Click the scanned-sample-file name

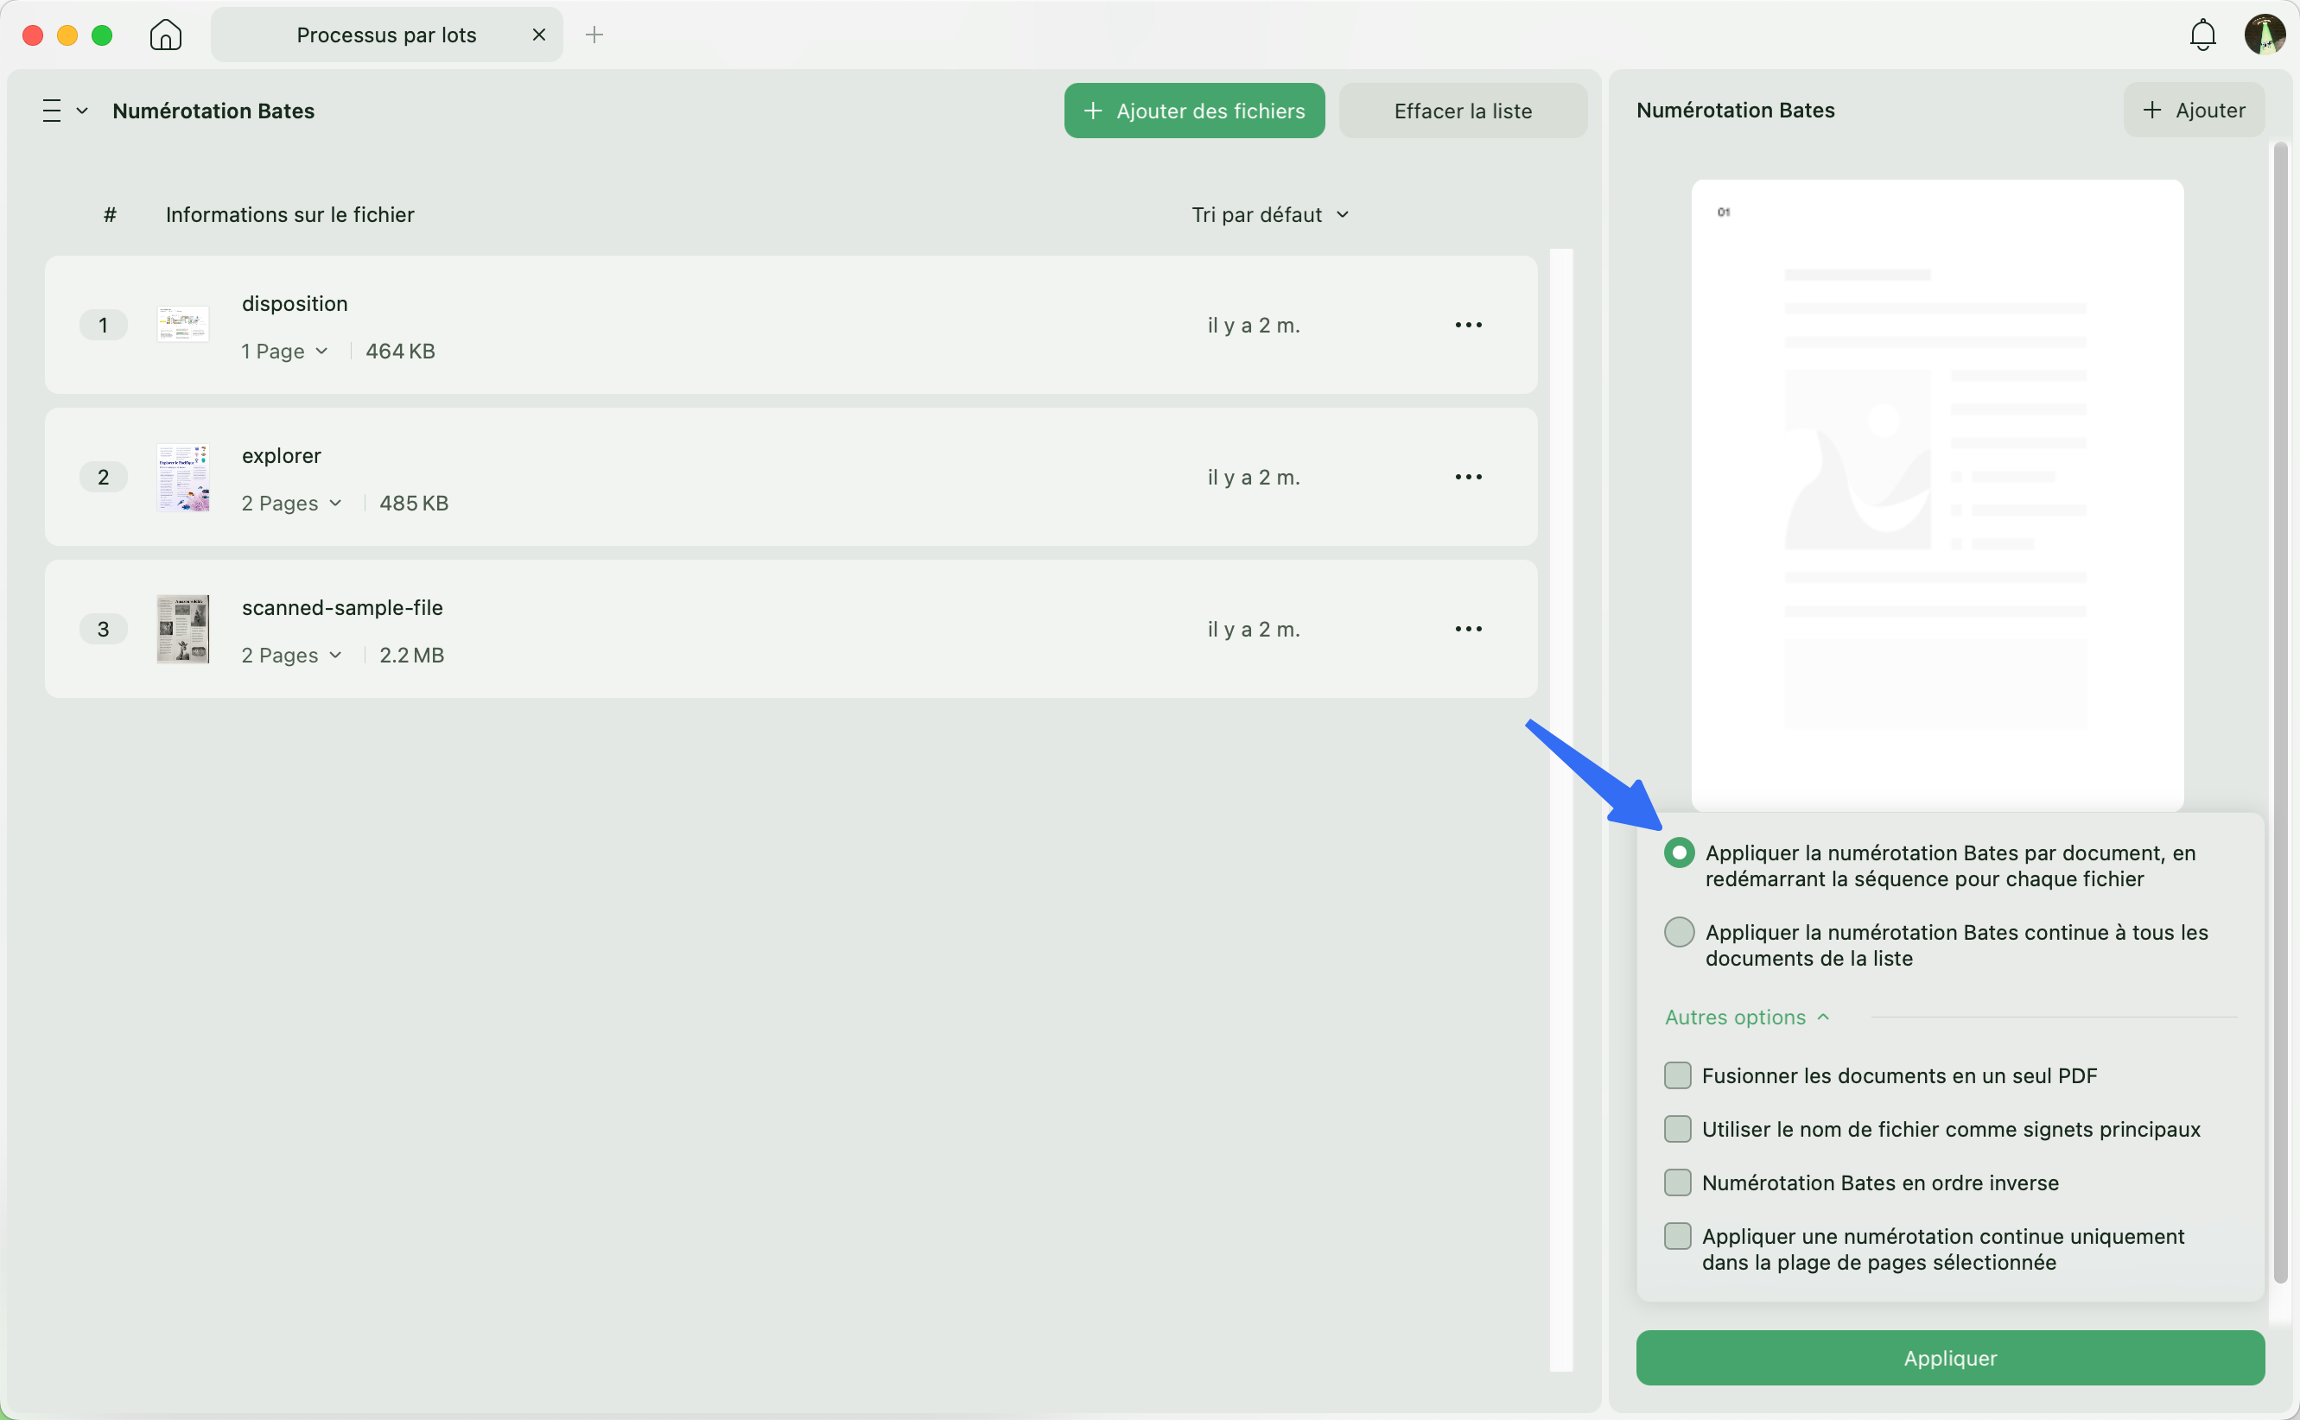tap(342, 609)
